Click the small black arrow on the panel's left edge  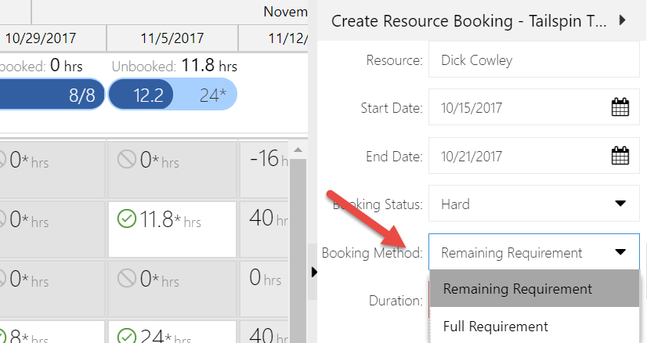click(314, 272)
